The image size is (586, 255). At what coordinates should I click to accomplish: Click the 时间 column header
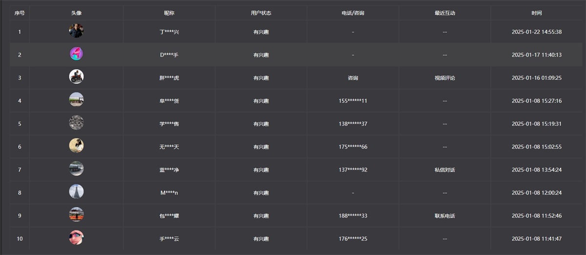(537, 13)
